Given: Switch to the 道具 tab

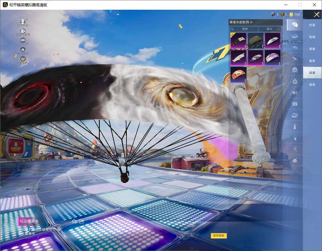Looking at the screenshot, I should 312,85.
